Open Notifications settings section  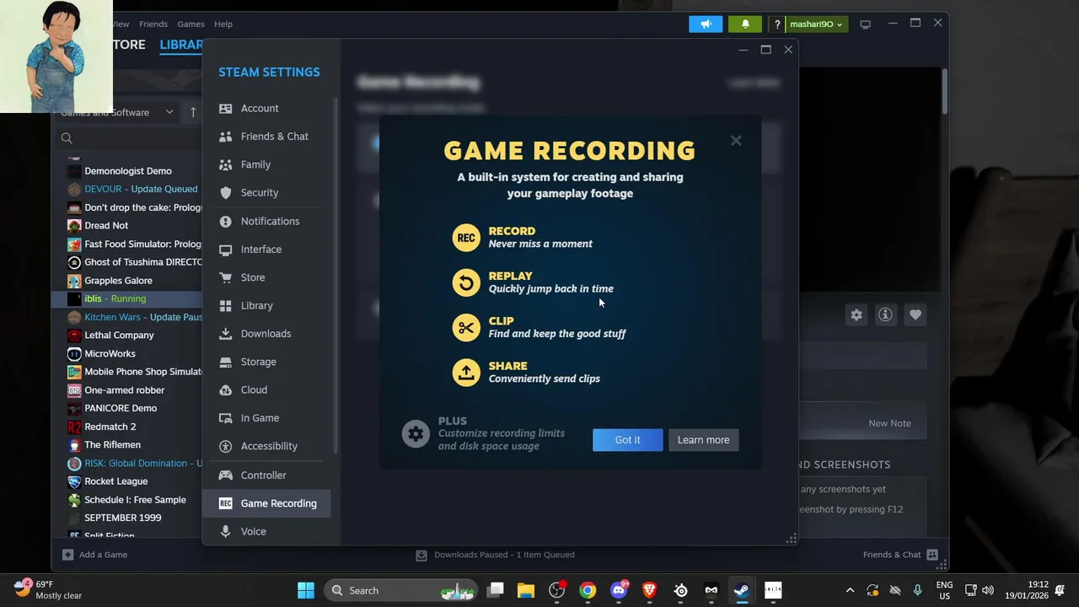[x=266, y=221]
